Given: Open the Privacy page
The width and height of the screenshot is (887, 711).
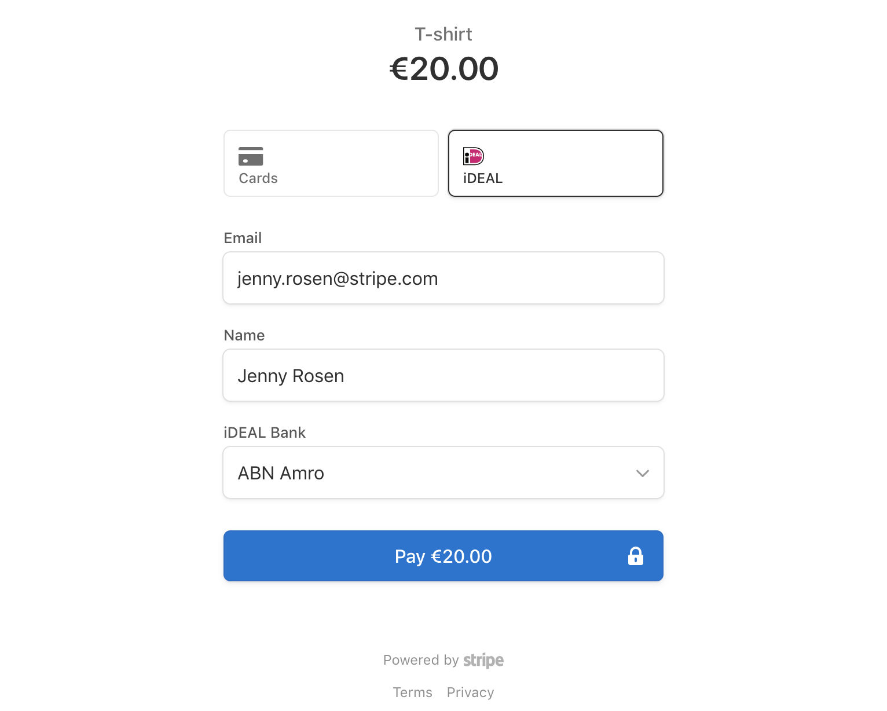Looking at the screenshot, I should coord(470,692).
